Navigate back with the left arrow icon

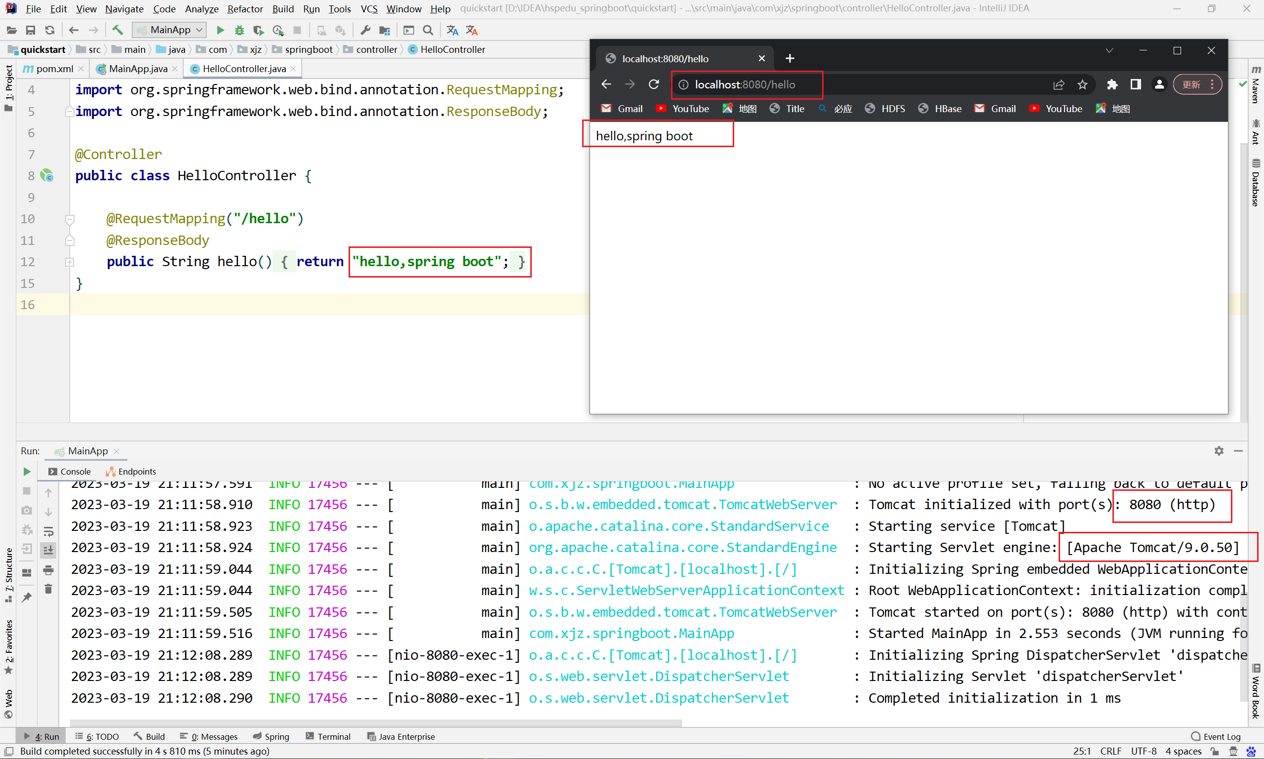click(74, 30)
